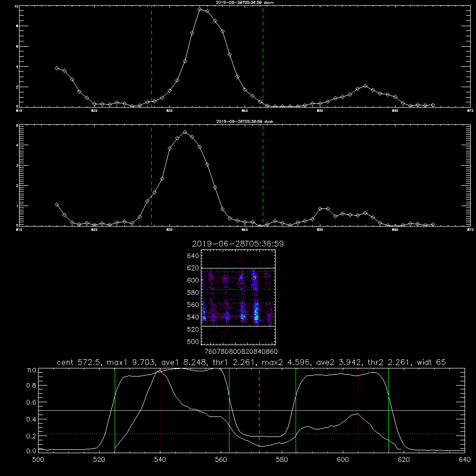Click the upper white boundary line on spectral image
Screen dimensions: 476x476
coord(238,268)
